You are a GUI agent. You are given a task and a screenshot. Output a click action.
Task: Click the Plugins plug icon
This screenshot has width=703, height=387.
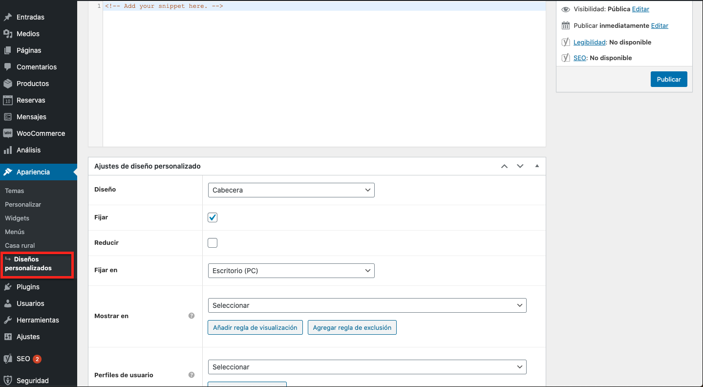tap(8, 287)
